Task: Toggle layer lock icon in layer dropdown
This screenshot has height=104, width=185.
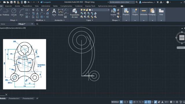Action: tap(87, 10)
